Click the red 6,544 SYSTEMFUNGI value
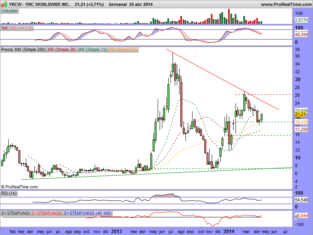Screen dimensions: 313x235 tap(303, 216)
